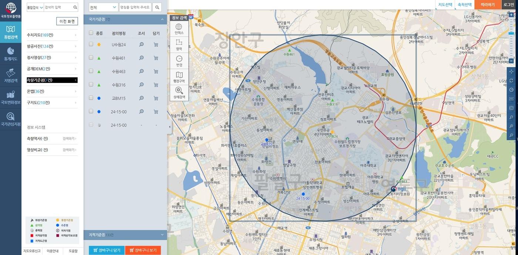Click the 장바구니 보기 button
518x255 pixels.
(143, 250)
